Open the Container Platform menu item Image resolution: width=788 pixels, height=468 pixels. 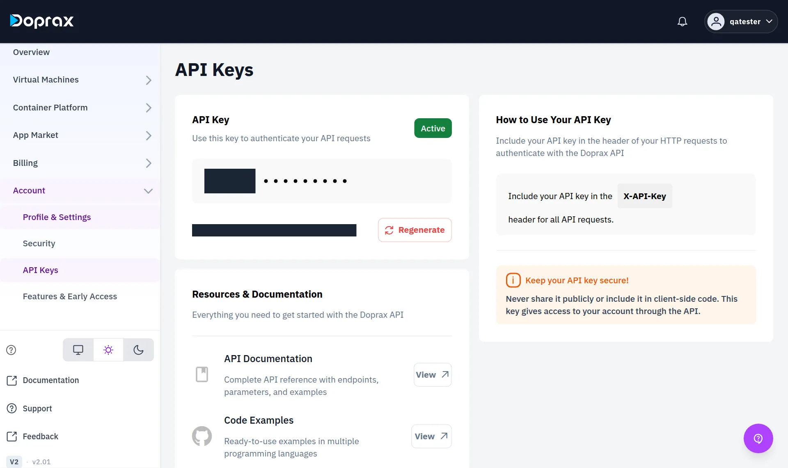[50, 108]
